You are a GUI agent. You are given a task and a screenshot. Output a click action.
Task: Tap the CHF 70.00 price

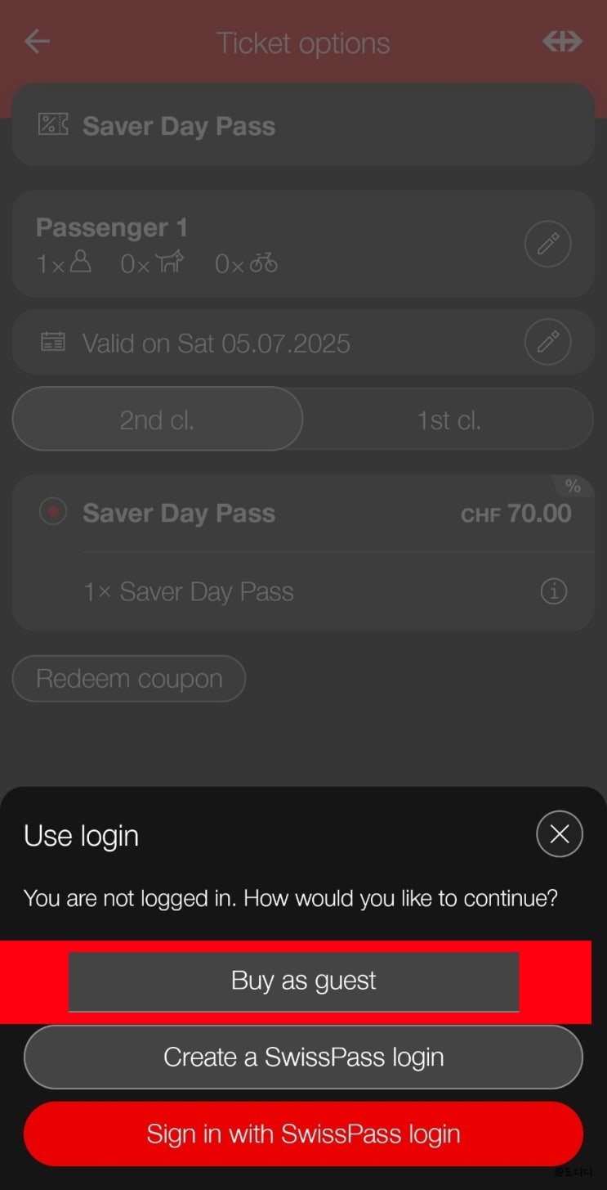[516, 514]
